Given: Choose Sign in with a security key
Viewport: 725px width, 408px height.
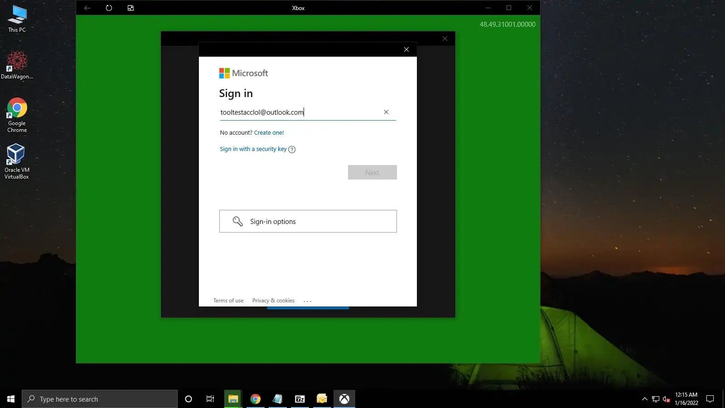Looking at the screenshot, I should click(x=253, y=149).
